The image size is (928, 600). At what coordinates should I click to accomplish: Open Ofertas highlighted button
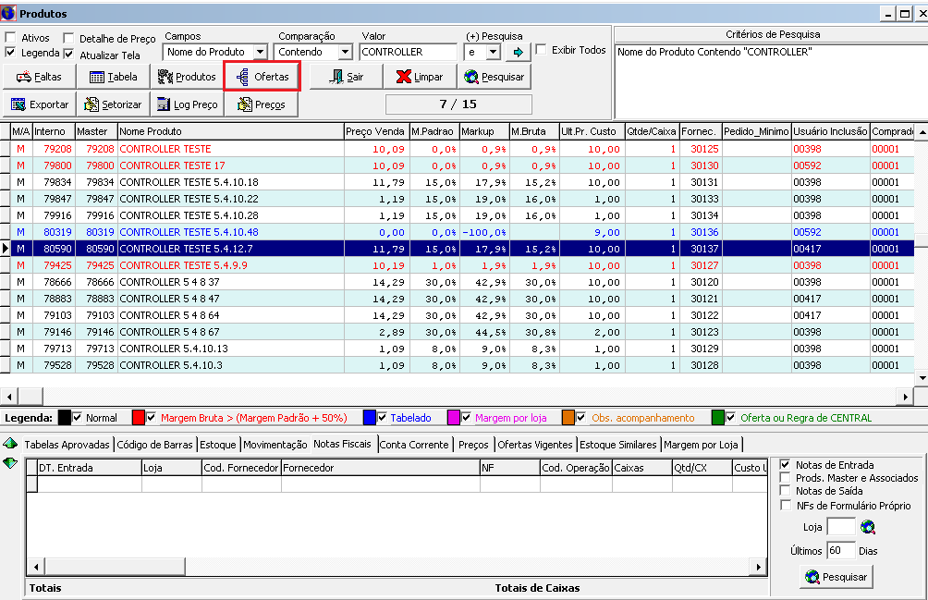[x=263, y=77]
